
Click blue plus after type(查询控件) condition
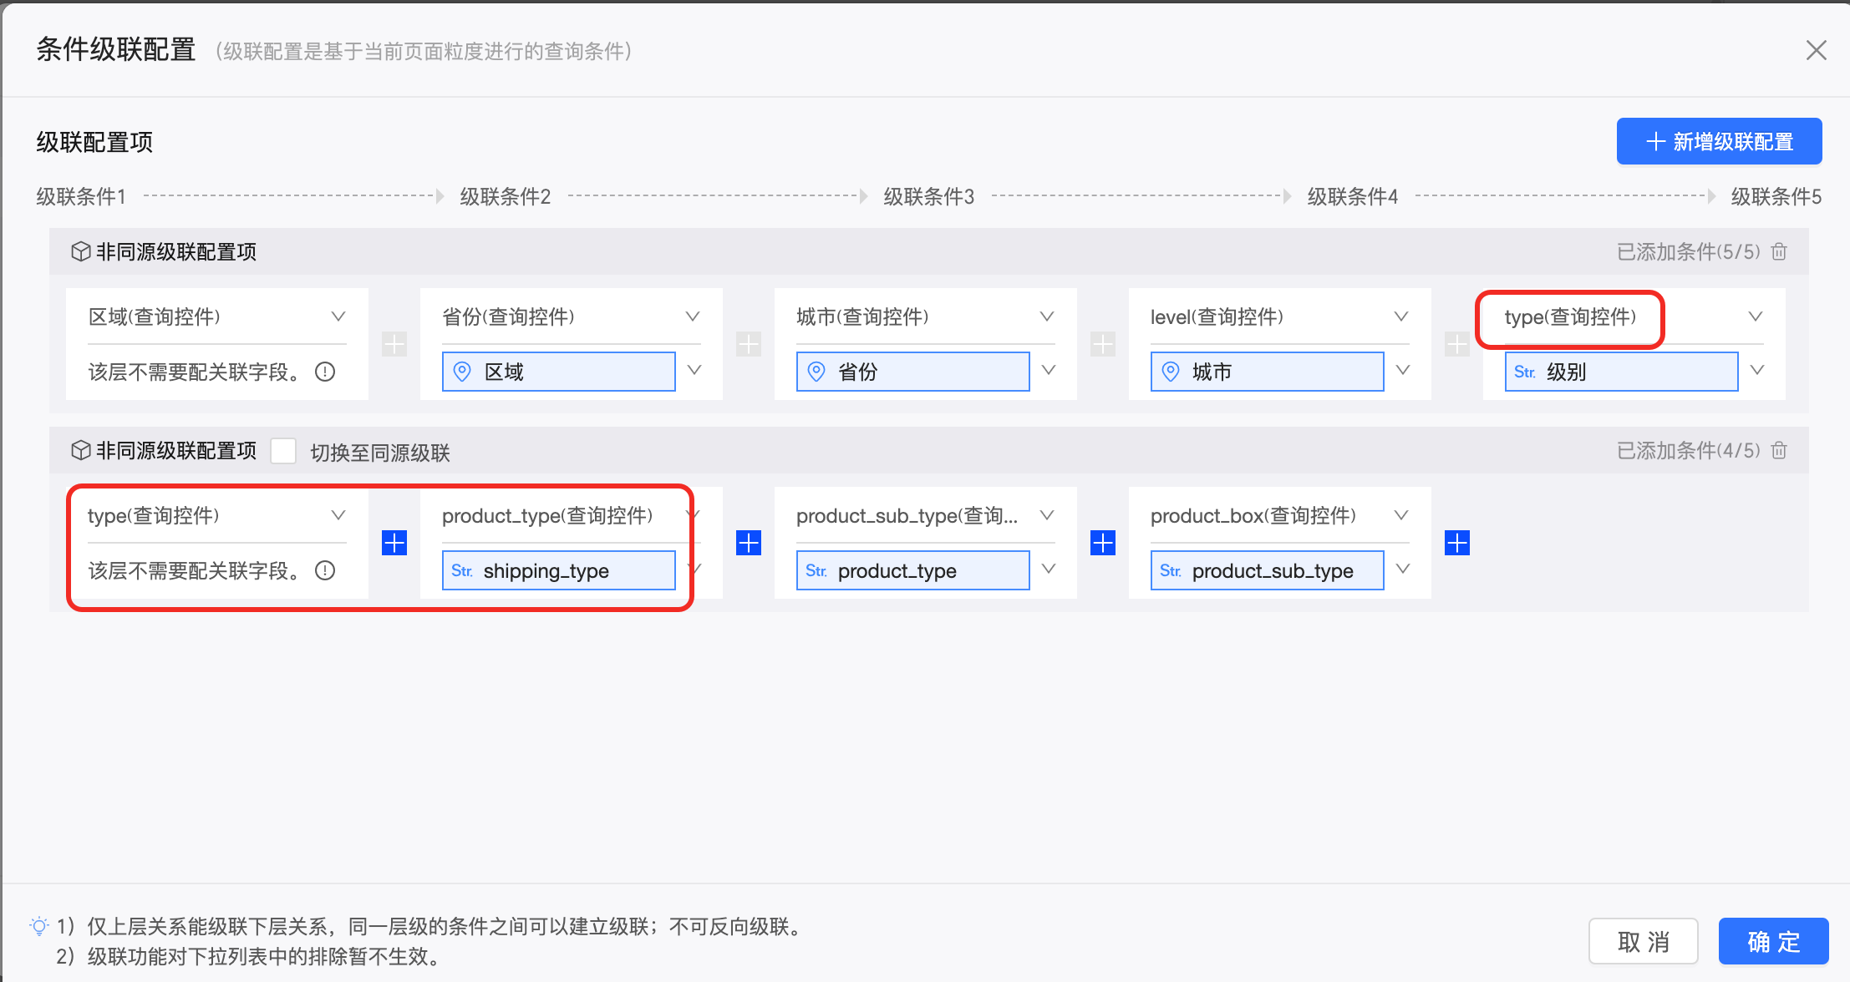pyautogui.click(x=394, y=543)
